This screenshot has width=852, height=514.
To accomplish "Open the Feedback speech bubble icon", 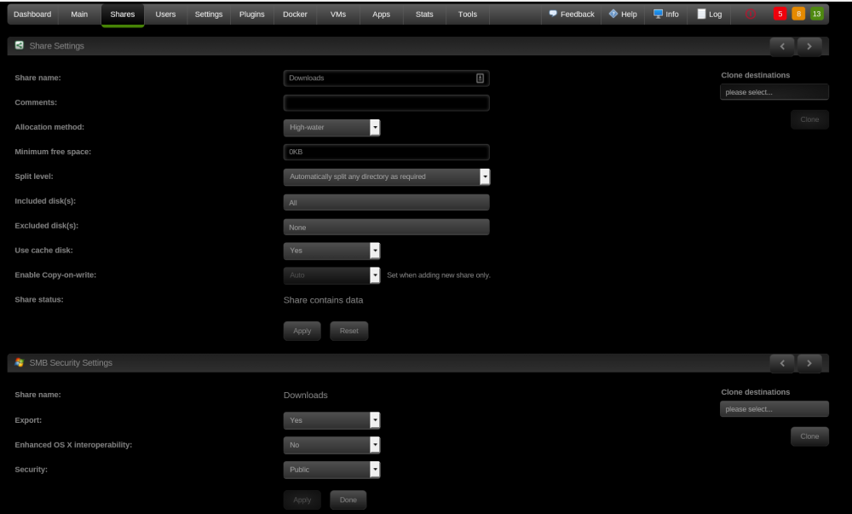I will tap(553, 14).
